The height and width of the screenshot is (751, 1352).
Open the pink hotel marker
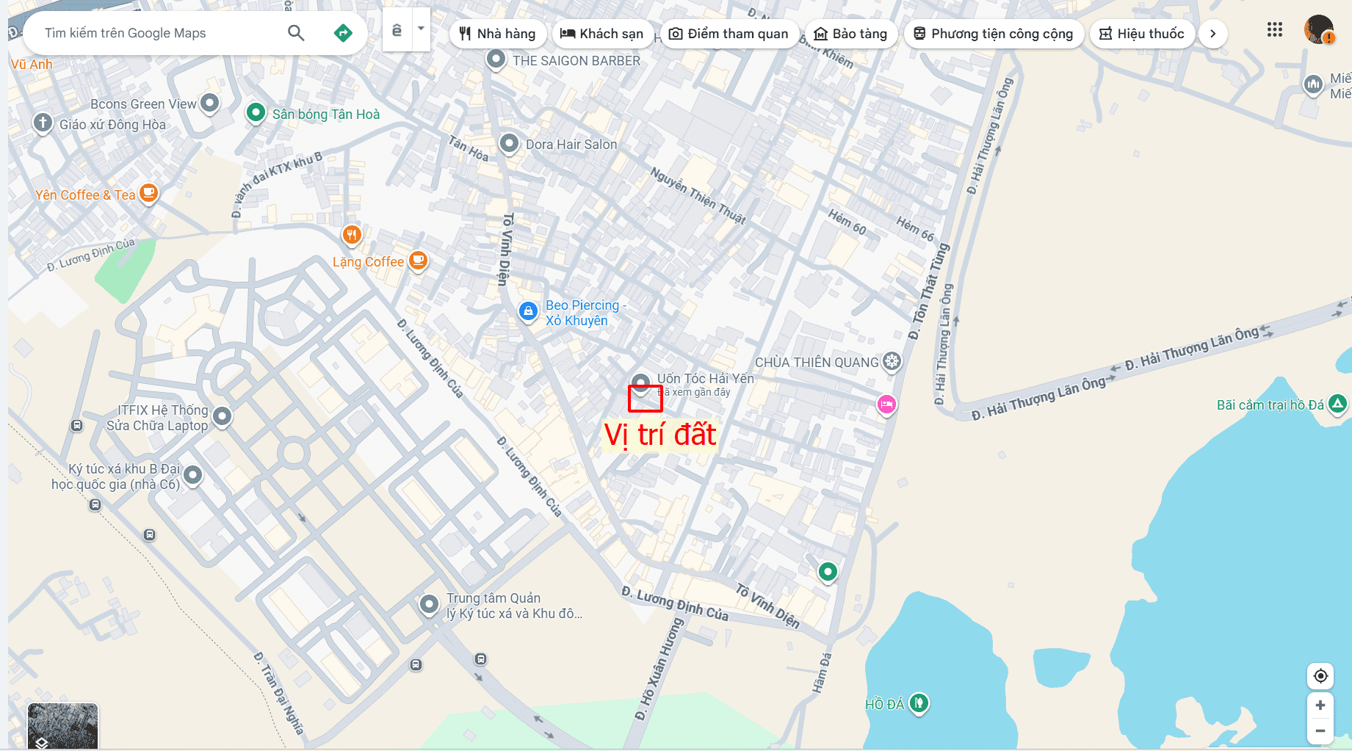pyautogui.click(x=886, y=404)
